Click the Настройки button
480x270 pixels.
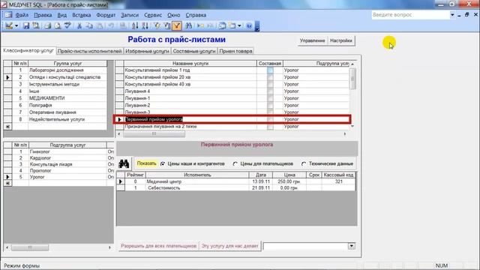click(x=341, y=40)
